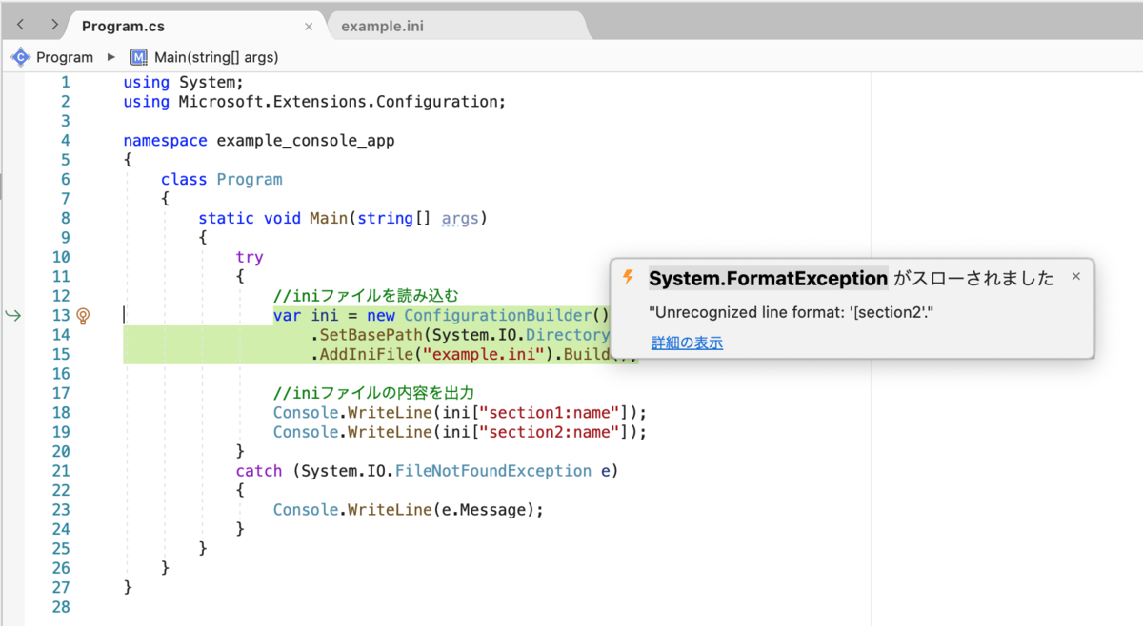Click line number 21 in gutter
1143x626 pixels.
click(60, 471)
